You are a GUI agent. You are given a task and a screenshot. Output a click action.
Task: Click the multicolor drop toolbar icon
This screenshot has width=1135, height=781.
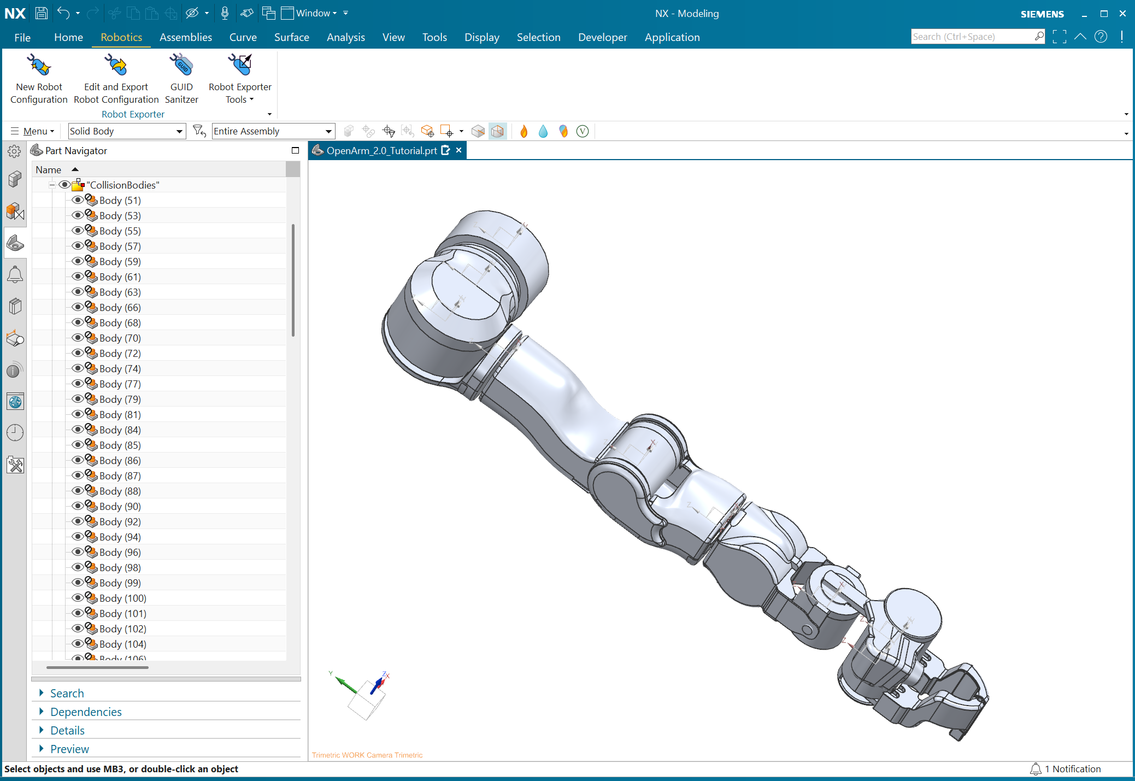(563, 131)
